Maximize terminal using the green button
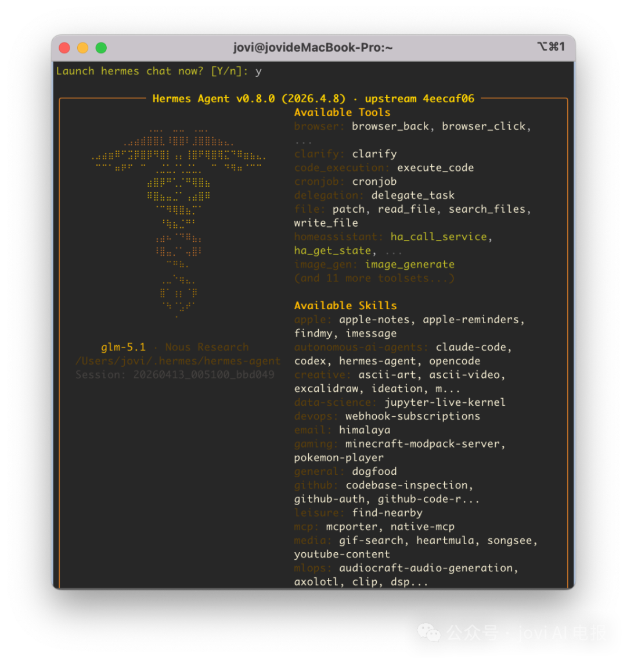627x658 pixels. click(x=101, y=48)
